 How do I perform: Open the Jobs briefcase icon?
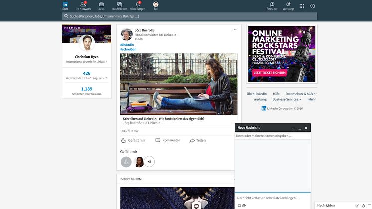pos(101,4)
